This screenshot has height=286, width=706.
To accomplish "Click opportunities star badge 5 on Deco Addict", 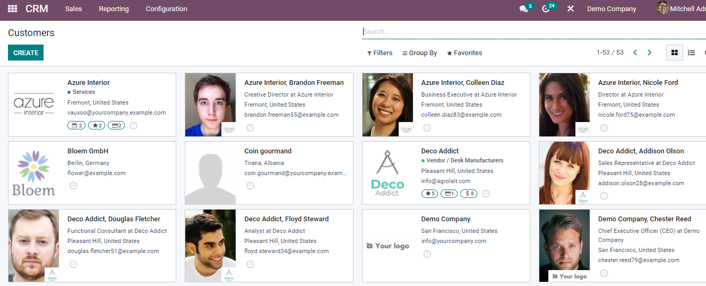I will click(x=429, y=194).
